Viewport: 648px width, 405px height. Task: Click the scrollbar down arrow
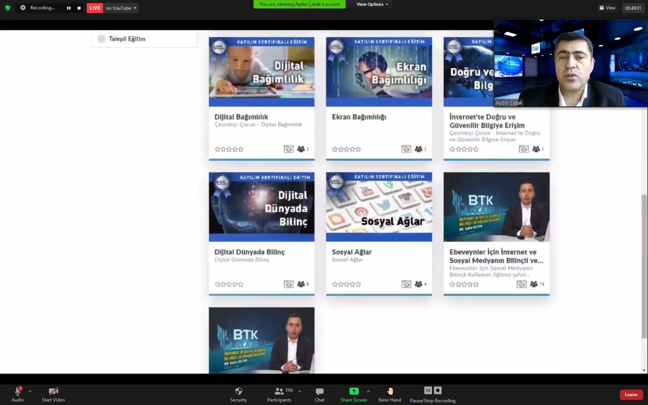[644, 370]
